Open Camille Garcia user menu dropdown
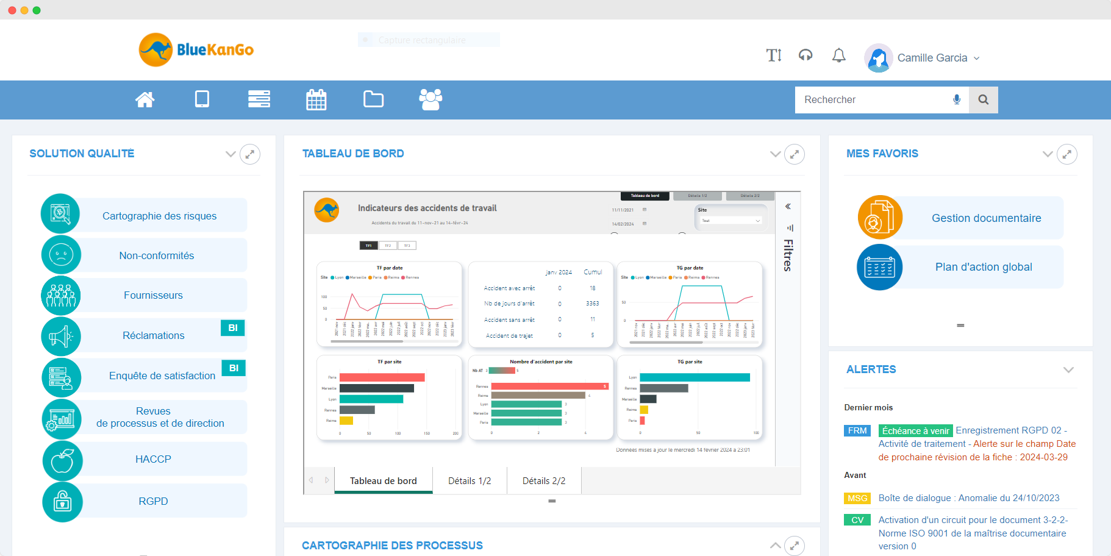Screen dimensions: 1111x556 938,58
